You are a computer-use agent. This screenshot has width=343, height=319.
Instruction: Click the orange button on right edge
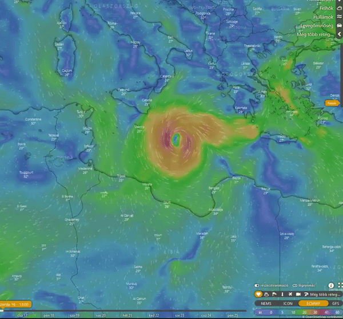[x=333, y=103]
